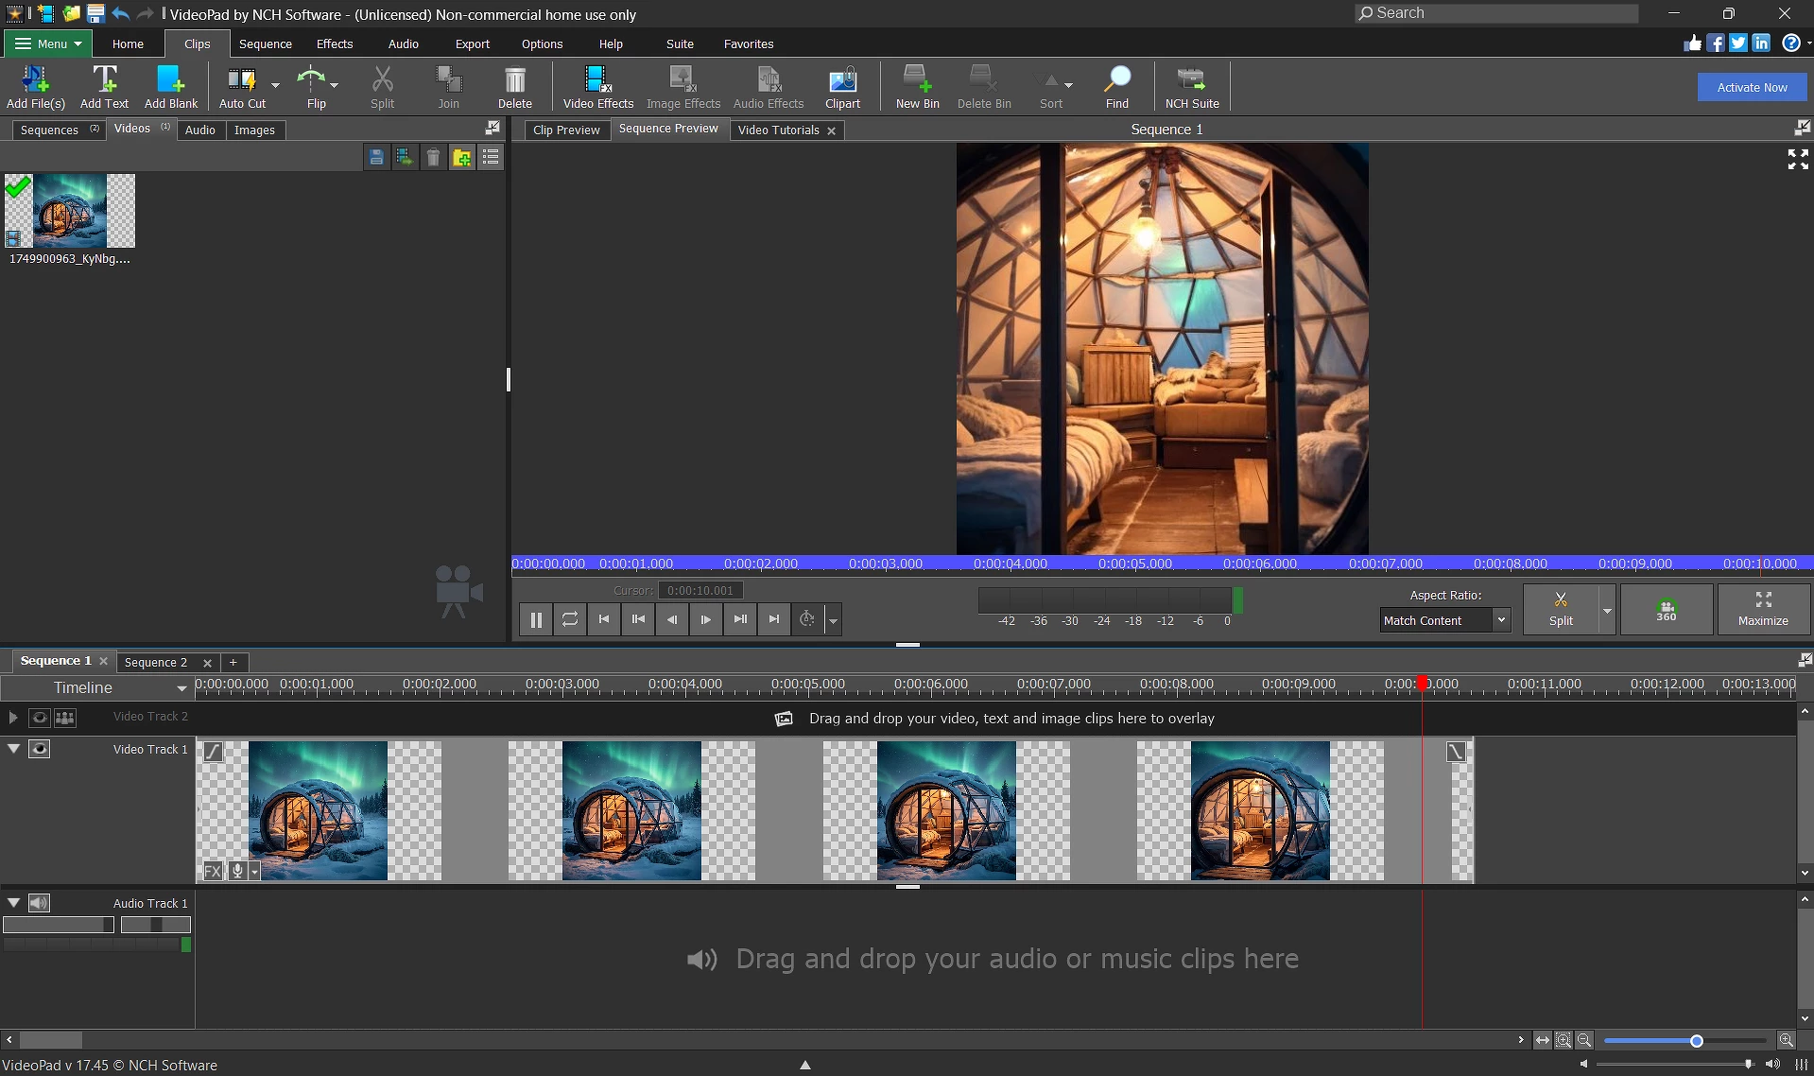
Task: Mute Audio Track 1 speaker toggle
Action: coord(39,903)
